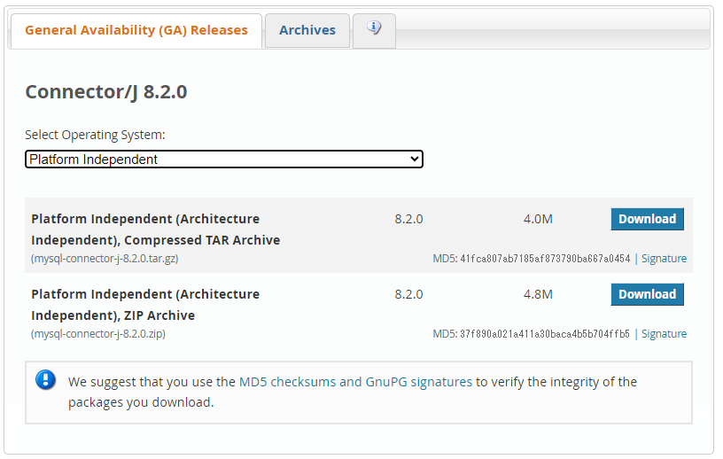
Task: Click the ZIP Archive title text
Action: pyautogui.click(x=145, y=305)
